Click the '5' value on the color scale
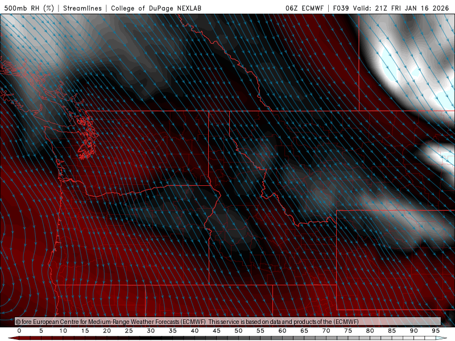 pyautogui.click(x=41, y=331)
